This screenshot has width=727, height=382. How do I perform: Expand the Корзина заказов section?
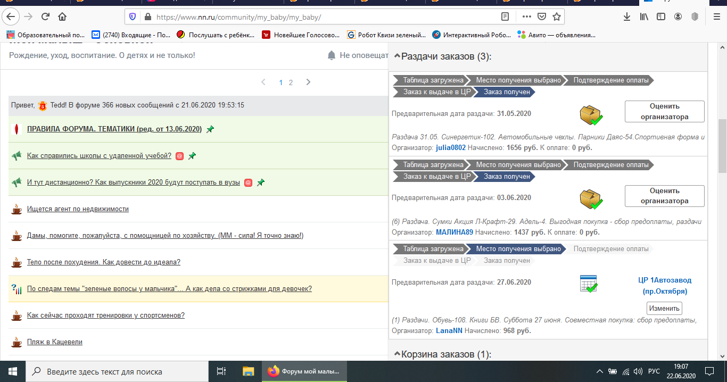point(397,354)
